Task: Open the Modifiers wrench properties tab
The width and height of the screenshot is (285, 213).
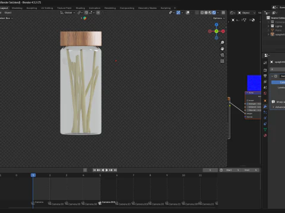Action: (265, 106)
